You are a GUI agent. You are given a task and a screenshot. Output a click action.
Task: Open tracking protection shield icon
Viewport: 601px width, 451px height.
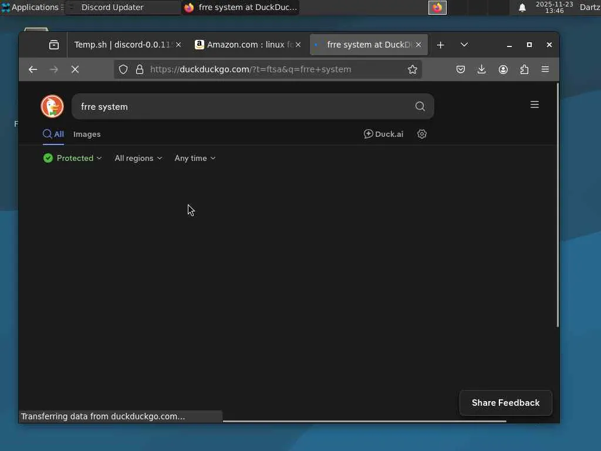point(123,69)
